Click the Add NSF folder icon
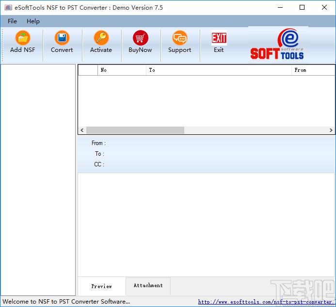 (23, 38)
